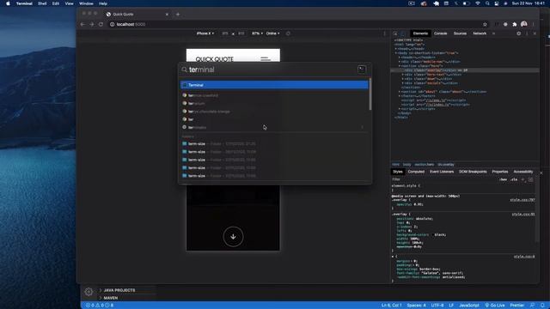Image resolution: width=550 pixels, height=309 pixels.
Task: Toggle the device toolbar in DevTools
Action: pos(403,33)
